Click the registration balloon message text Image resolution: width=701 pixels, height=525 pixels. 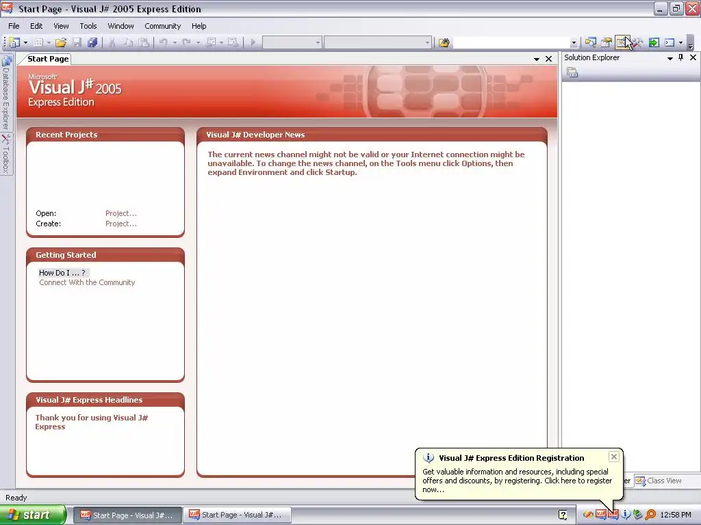[518, 481]
